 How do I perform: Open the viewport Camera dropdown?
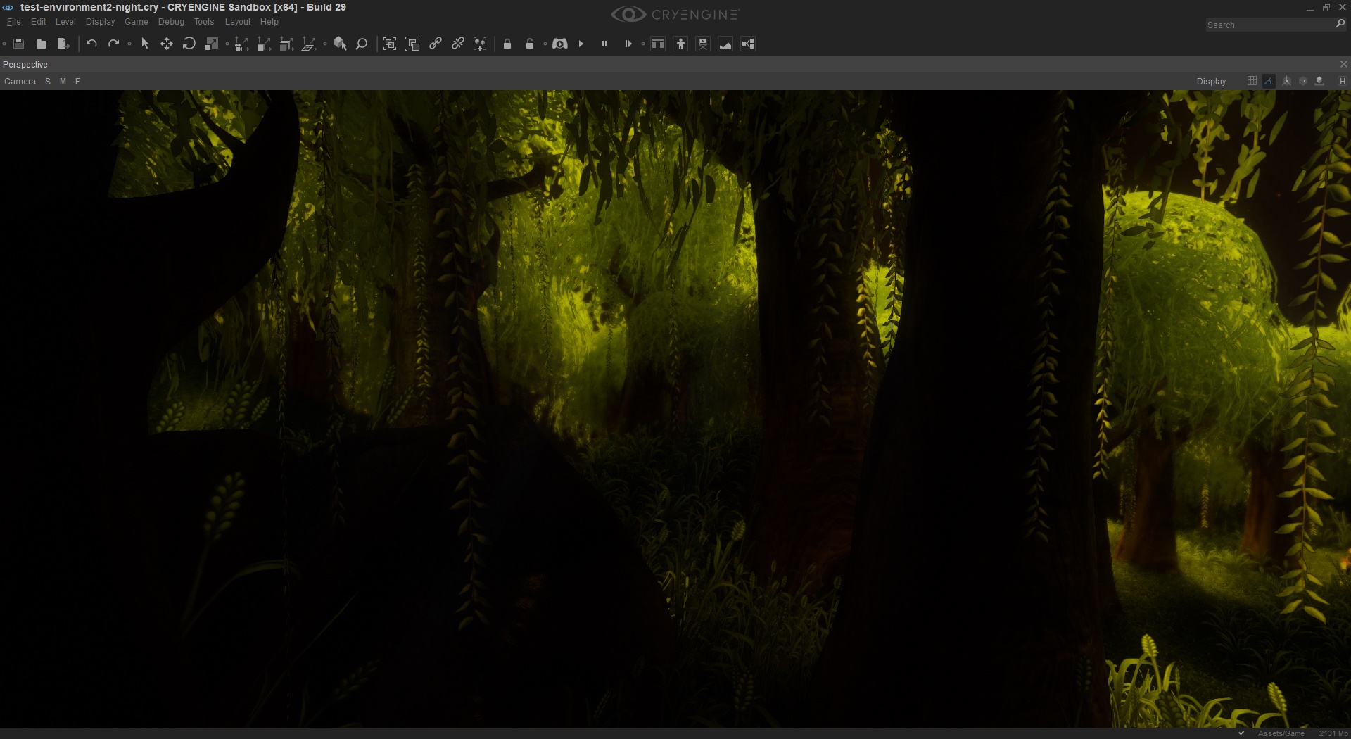pos(20,82)
